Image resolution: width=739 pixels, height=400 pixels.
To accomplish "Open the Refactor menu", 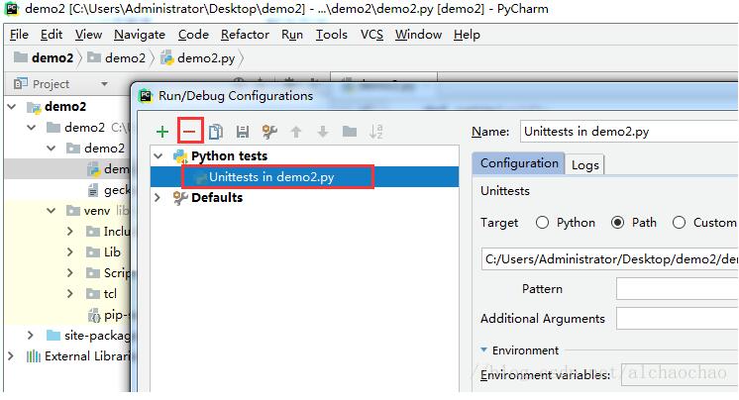I will (x=245, y=35).
